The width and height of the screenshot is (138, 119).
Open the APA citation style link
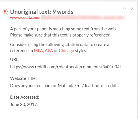point(49,51)
